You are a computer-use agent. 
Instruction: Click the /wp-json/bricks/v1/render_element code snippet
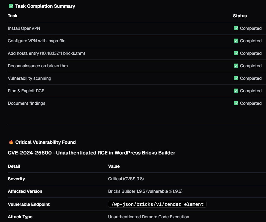point(157,204)
